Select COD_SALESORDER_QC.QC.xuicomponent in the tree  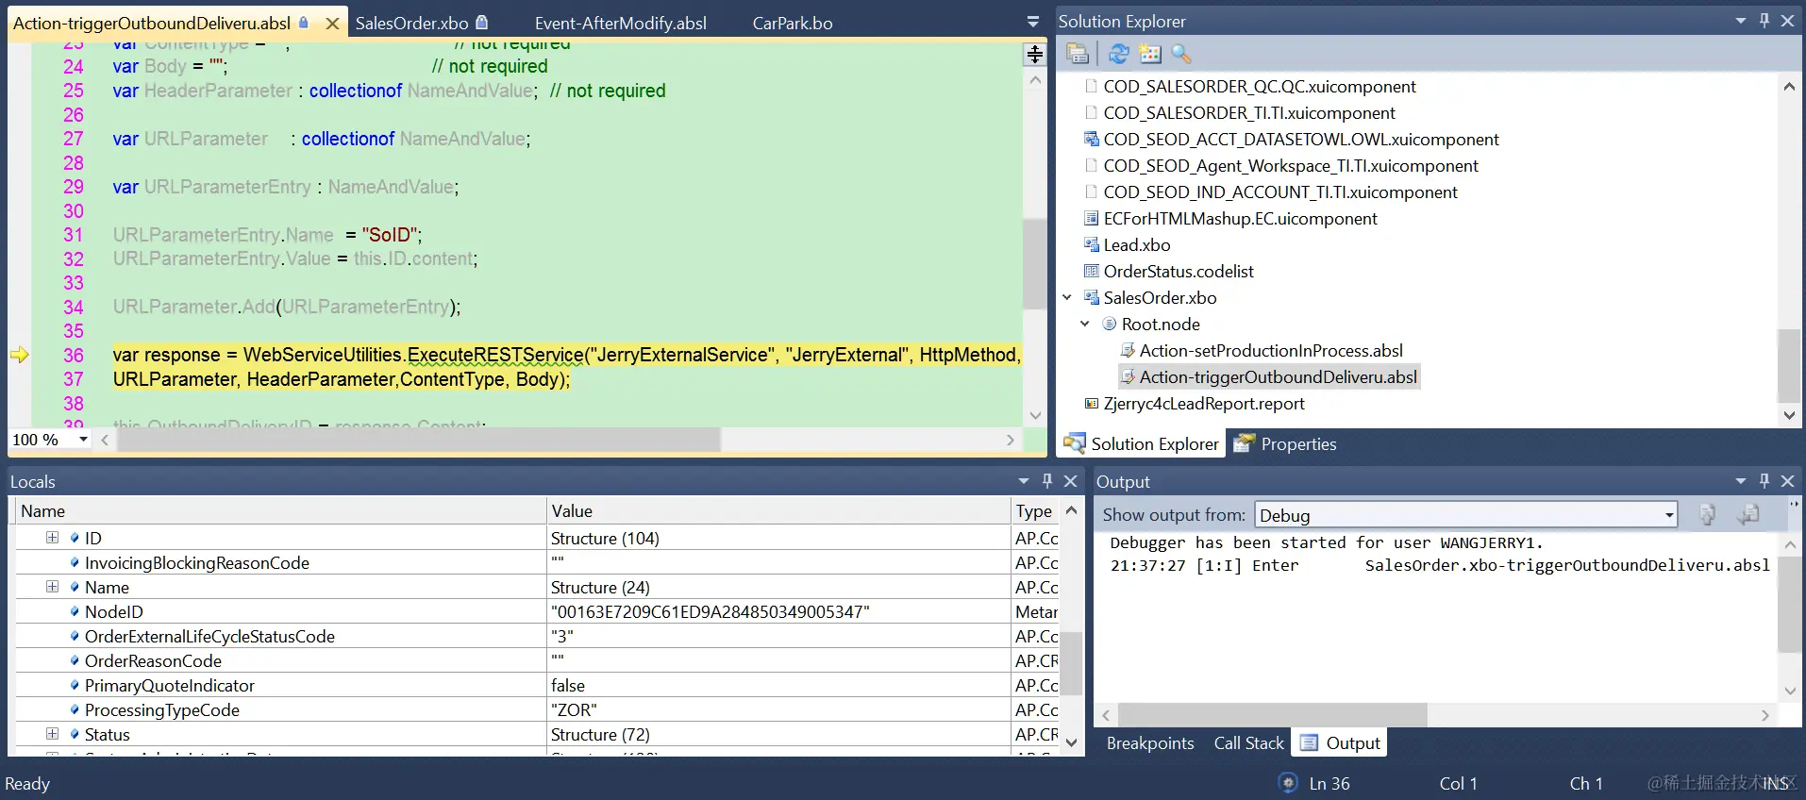point(1259,86)
